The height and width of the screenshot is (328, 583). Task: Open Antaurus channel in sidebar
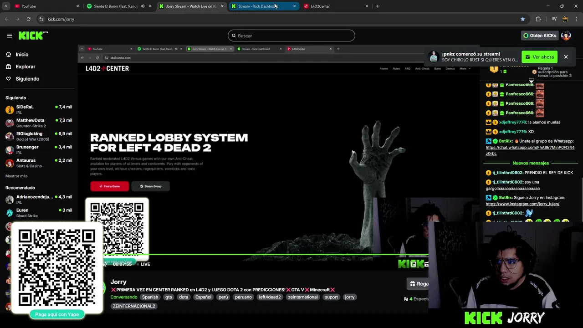point(39,163)
